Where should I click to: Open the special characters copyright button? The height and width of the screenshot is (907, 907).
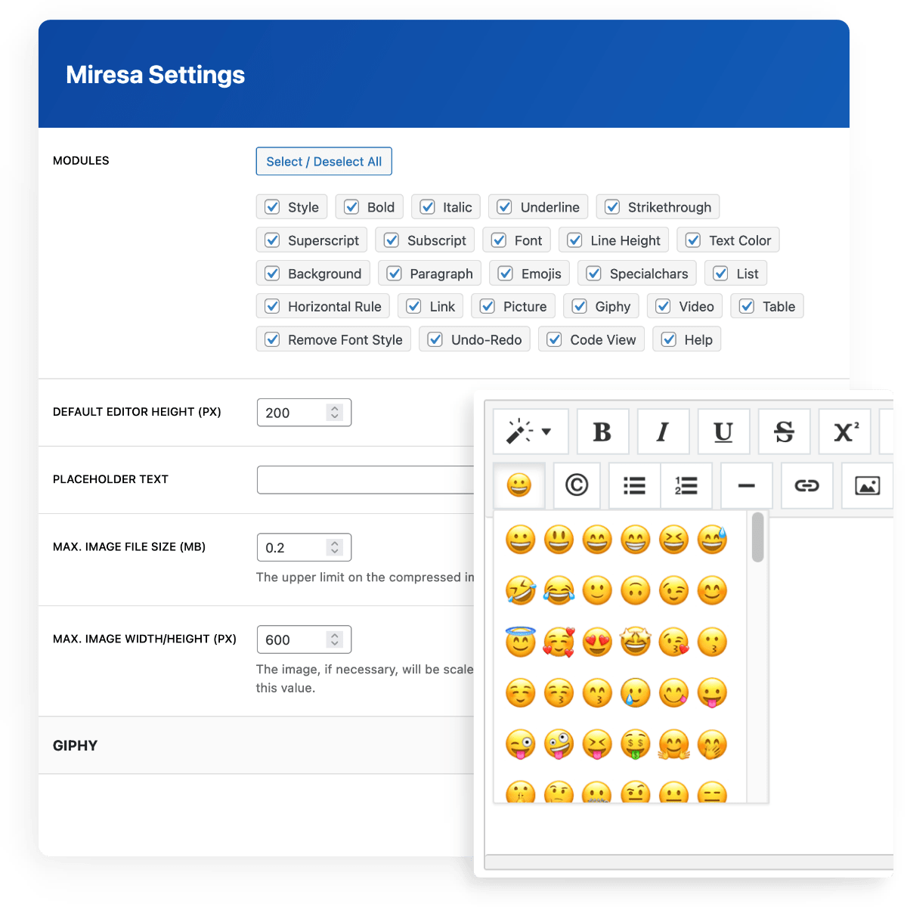pyautogui.click(x=577, y=485)
